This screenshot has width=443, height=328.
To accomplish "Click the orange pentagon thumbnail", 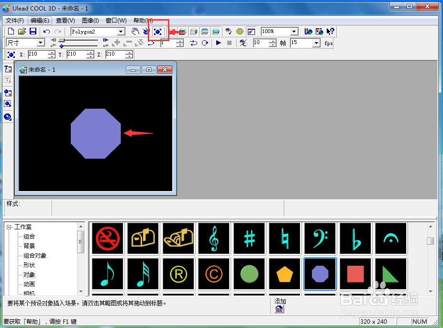I will [285, 274].
